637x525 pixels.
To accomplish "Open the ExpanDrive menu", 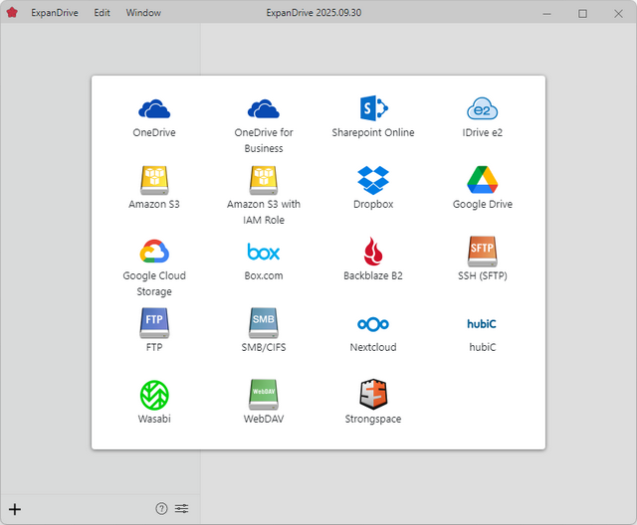I will [x=56, y=13].
